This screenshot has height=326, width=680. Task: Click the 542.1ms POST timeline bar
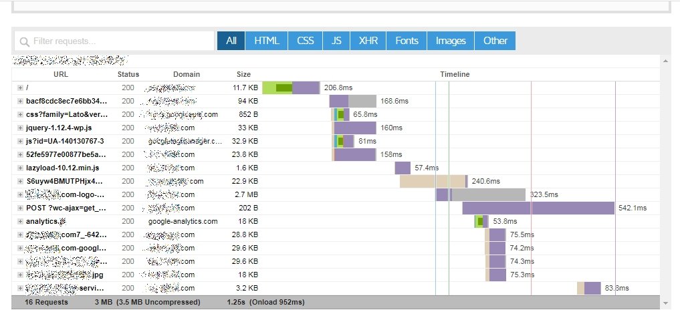[538, 208]
